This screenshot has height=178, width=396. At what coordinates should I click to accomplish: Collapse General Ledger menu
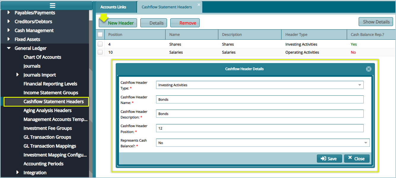coord(9,48)
